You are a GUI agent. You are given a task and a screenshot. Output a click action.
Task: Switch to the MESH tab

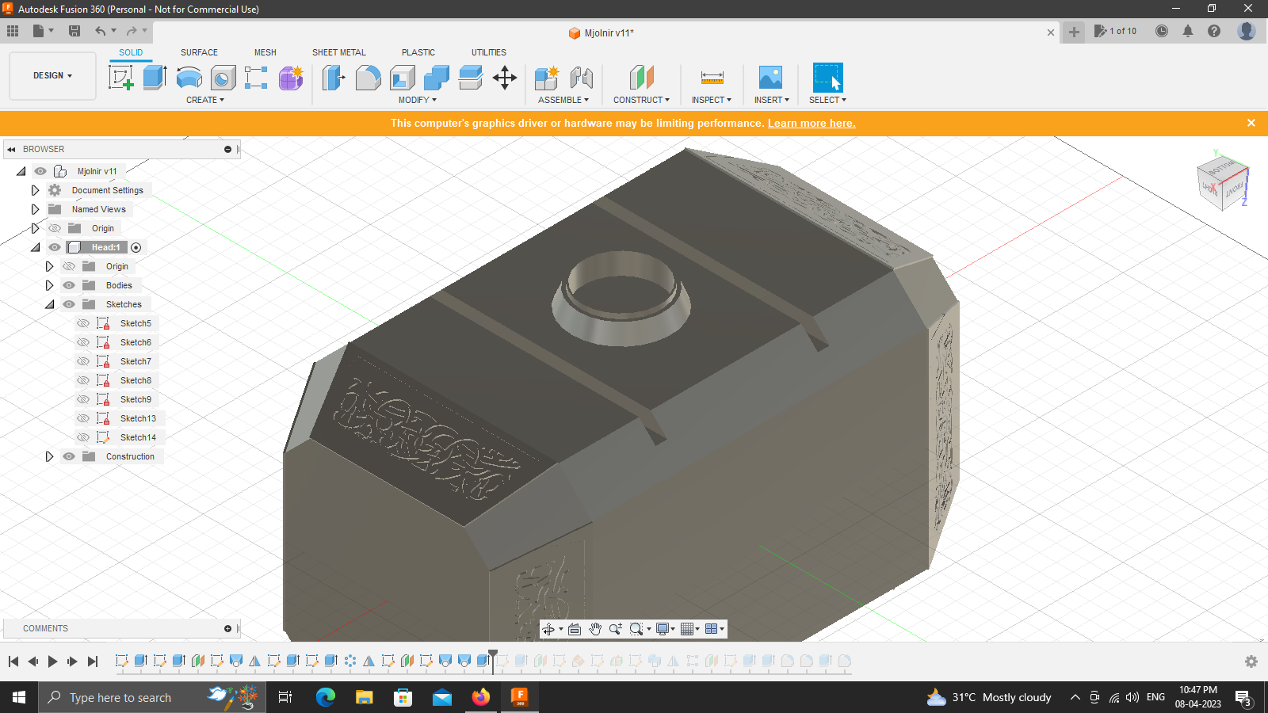click(x=265, y=52)
